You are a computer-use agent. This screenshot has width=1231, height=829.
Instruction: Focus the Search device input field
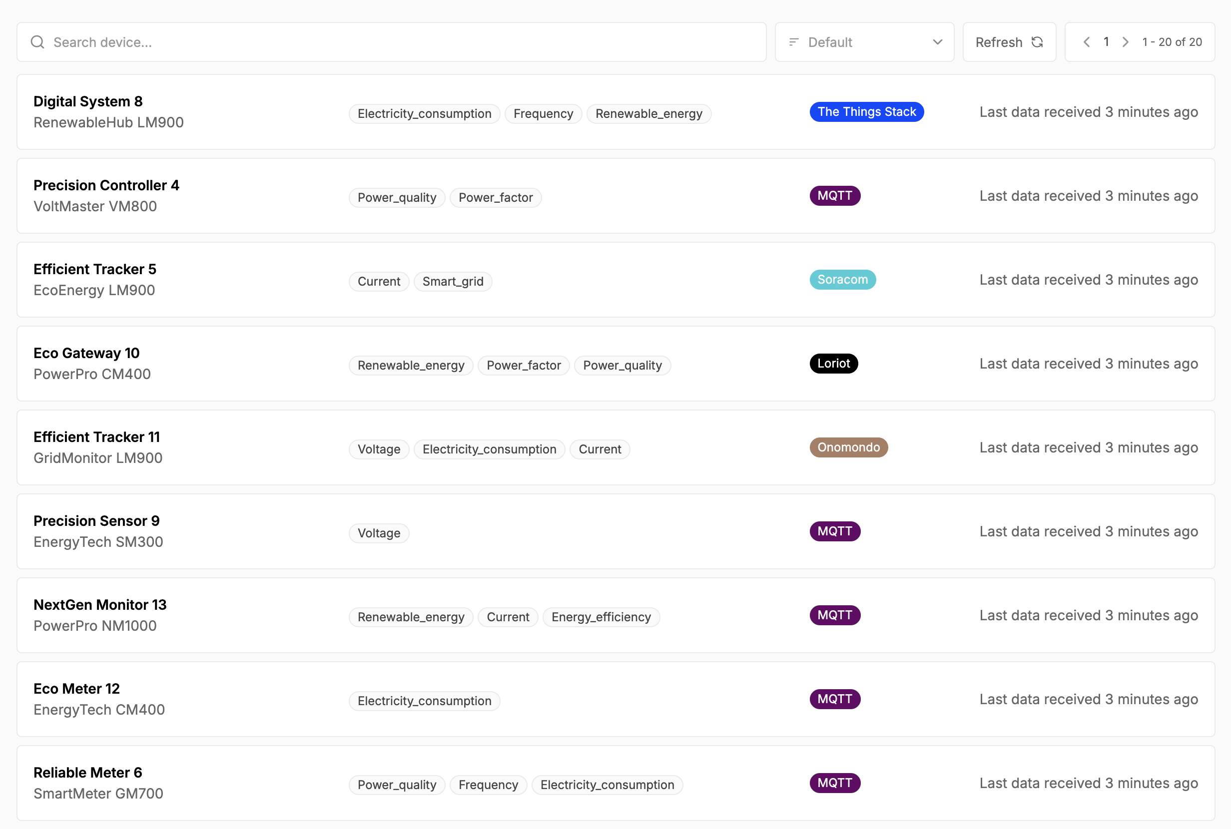click(391, 42)
